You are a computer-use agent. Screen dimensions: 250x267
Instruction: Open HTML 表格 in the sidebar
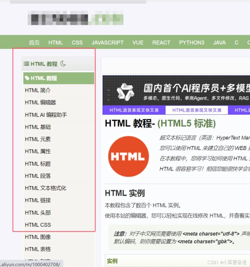tap(59, 249)
